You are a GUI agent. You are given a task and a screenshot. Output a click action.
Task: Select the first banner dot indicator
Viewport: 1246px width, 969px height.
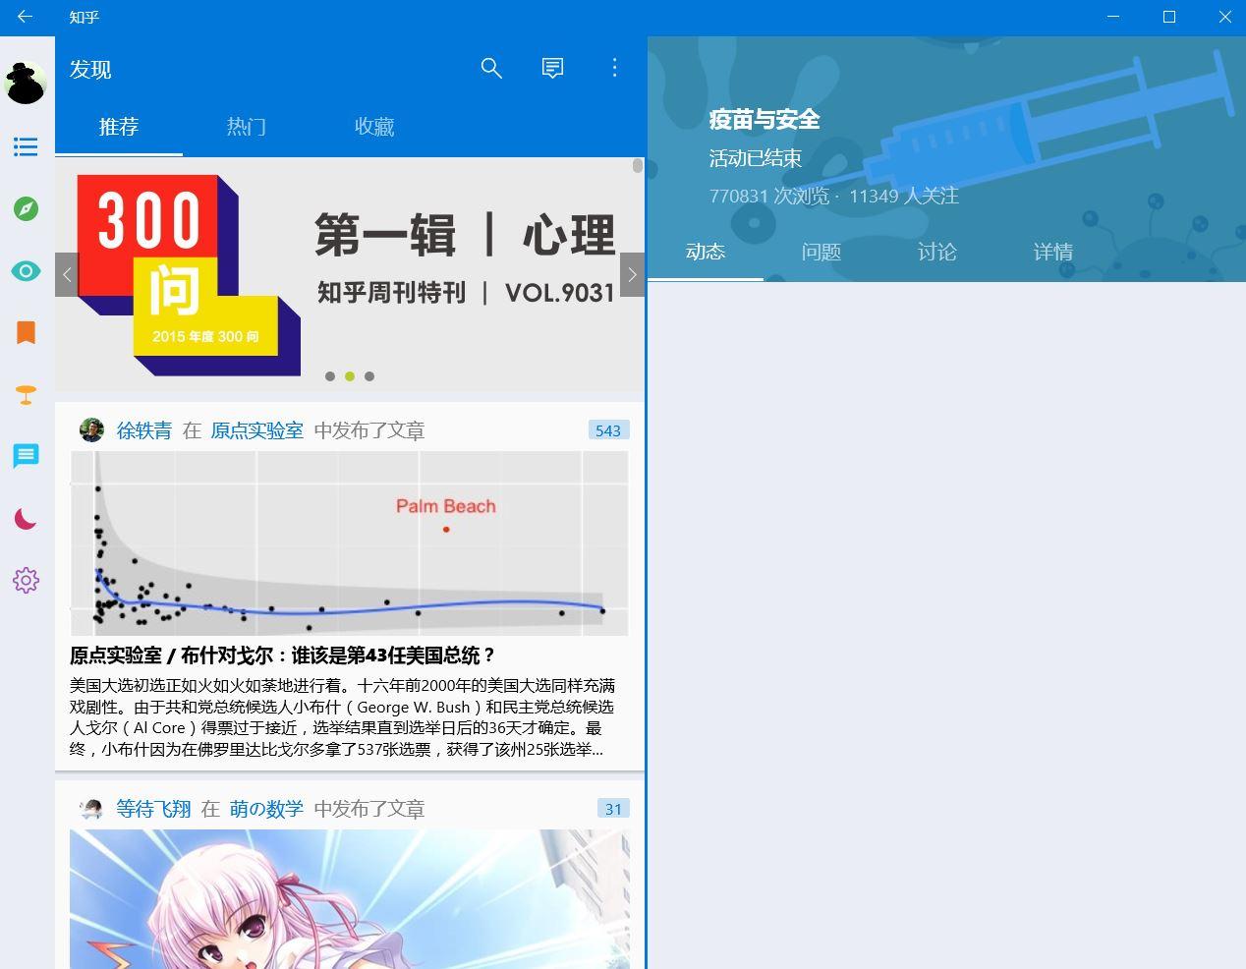(x=330, y=376)
